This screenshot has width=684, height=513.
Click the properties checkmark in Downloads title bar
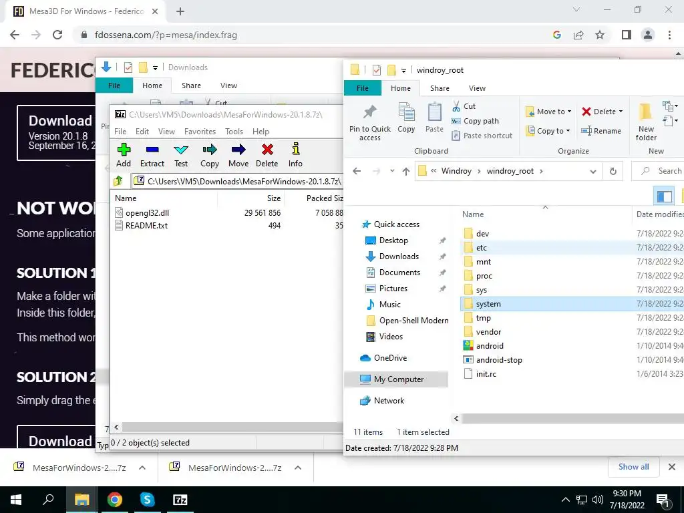click(128, 67)
